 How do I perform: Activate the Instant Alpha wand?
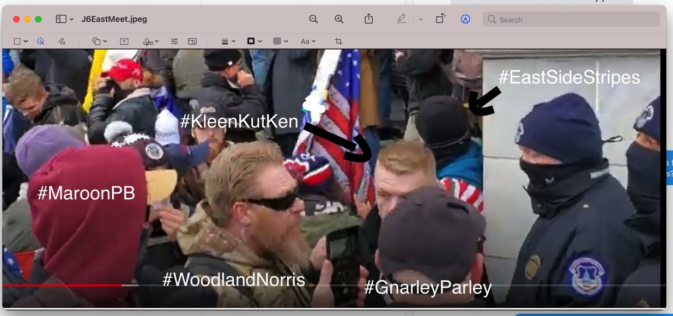click(x=40, y=41)
